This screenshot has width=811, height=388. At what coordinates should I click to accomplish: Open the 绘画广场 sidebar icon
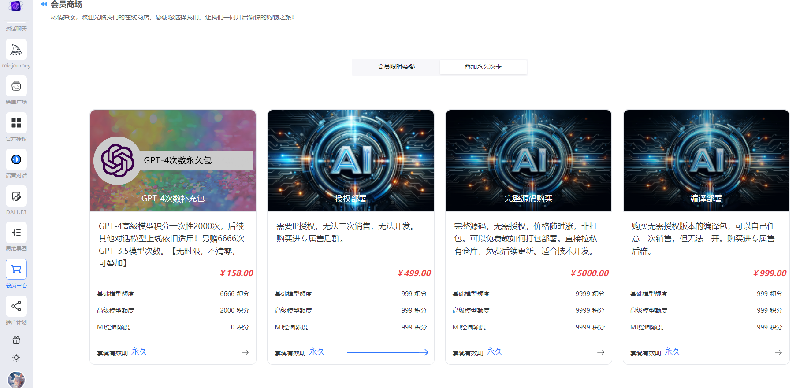point(16,86)
